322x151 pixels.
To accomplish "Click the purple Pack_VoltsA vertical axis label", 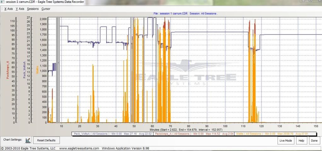I will 24,70.
